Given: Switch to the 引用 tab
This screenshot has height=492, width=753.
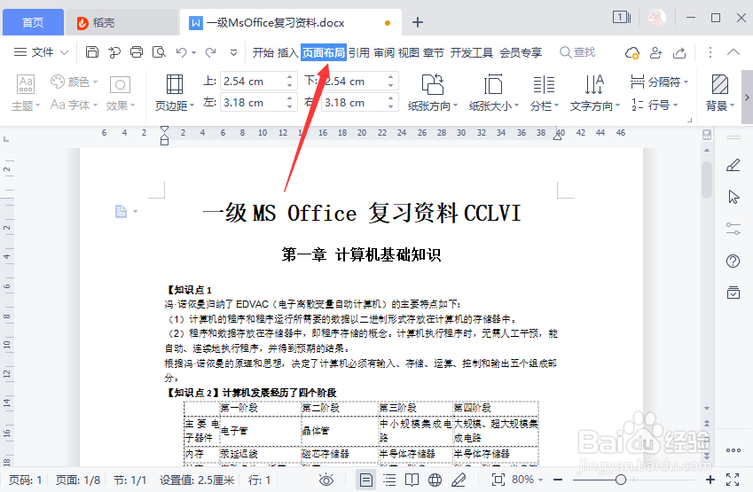Looking at the screenshot, I should (x=358, y=52).
